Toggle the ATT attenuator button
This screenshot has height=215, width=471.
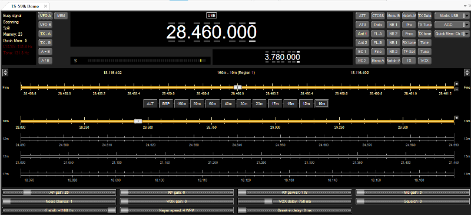click(x=362, y=16)
